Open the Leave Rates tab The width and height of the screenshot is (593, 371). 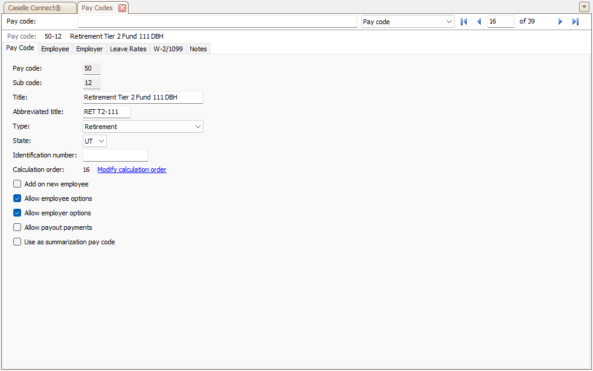(128, 49)
